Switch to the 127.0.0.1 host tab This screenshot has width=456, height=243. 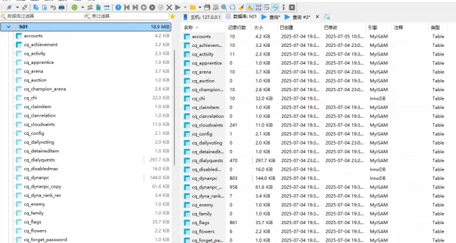pos(202,17)
